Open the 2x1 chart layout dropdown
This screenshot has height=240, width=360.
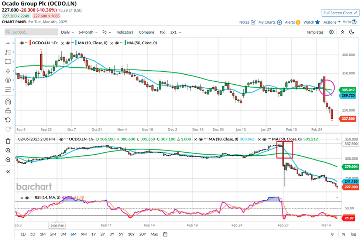pos(175,32)
